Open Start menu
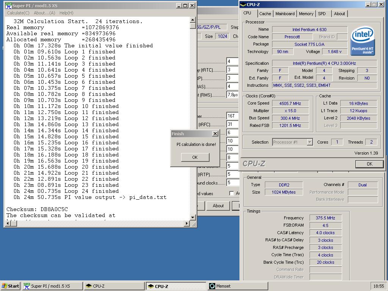Screen dimensions: 388x291 pyautogui.click(x=10, y=286)
